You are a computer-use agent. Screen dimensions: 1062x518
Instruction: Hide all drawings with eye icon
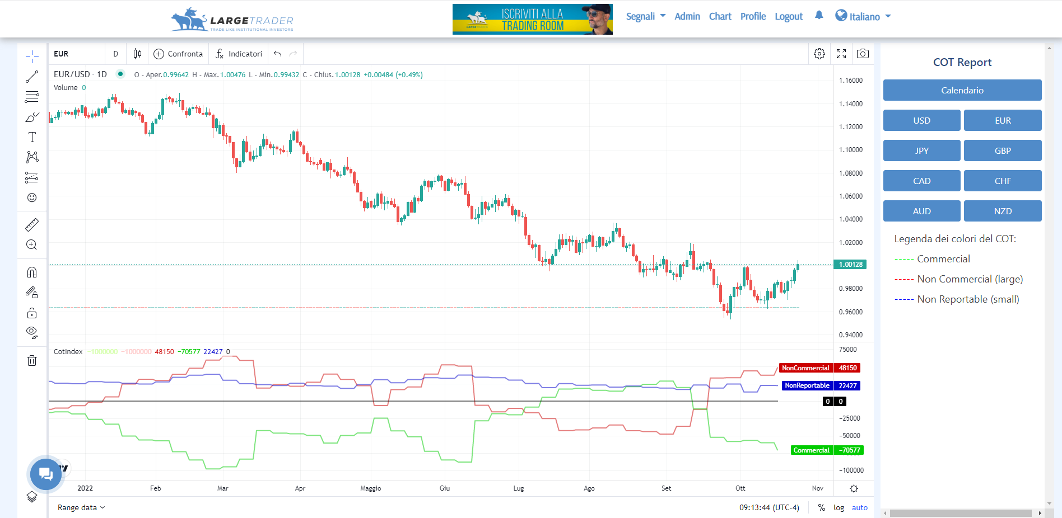tap(32, 333)
